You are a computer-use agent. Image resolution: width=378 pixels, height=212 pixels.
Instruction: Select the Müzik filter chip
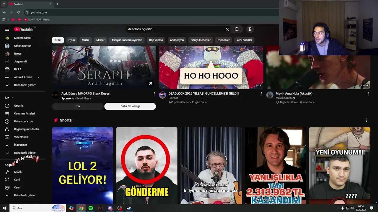coord(86,40)
